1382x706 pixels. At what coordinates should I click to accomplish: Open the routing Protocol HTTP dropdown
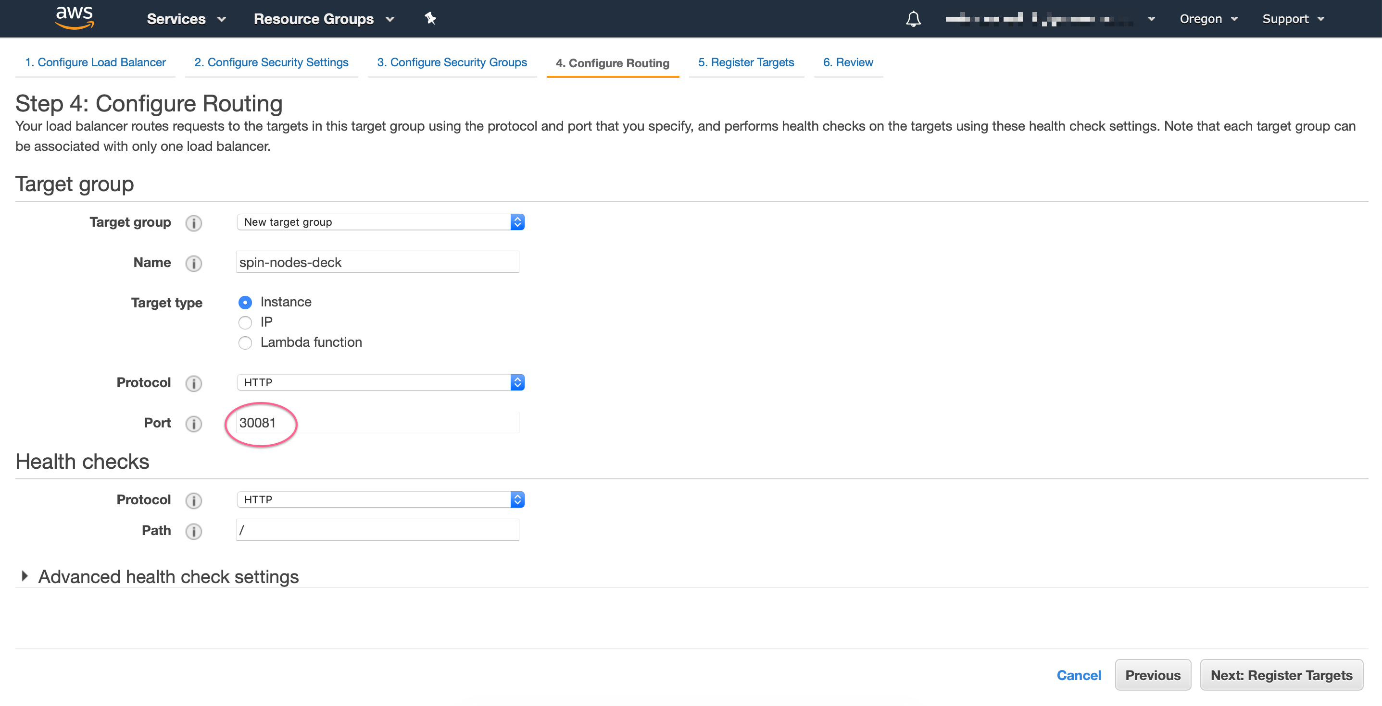[x=380, y=382]
